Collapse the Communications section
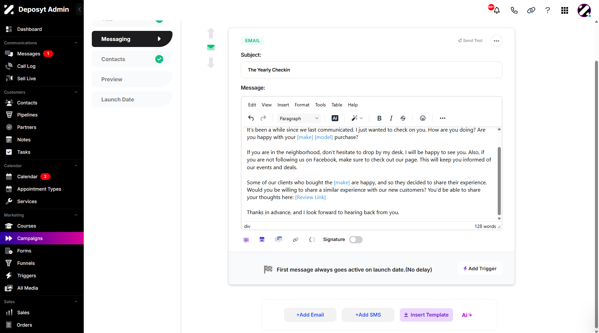 coord(76,43)
